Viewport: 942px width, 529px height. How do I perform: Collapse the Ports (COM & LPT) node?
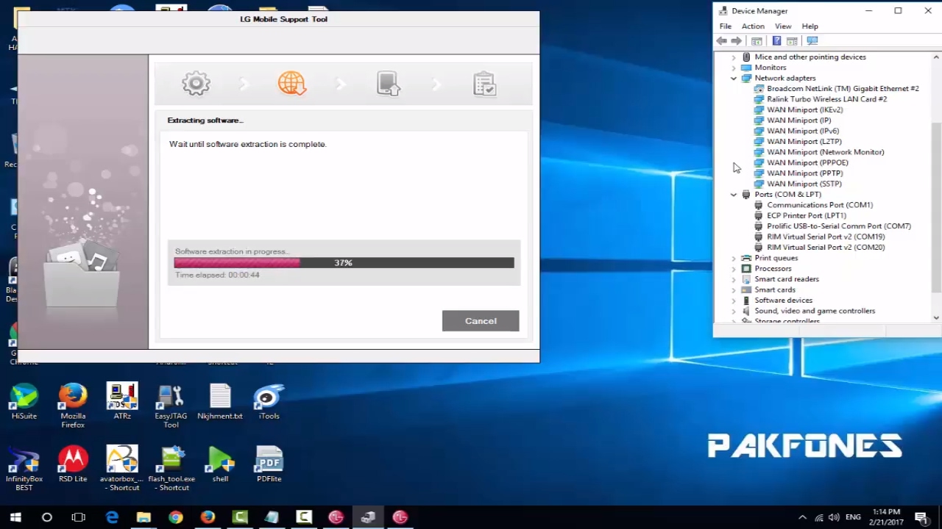pos(733,195)
